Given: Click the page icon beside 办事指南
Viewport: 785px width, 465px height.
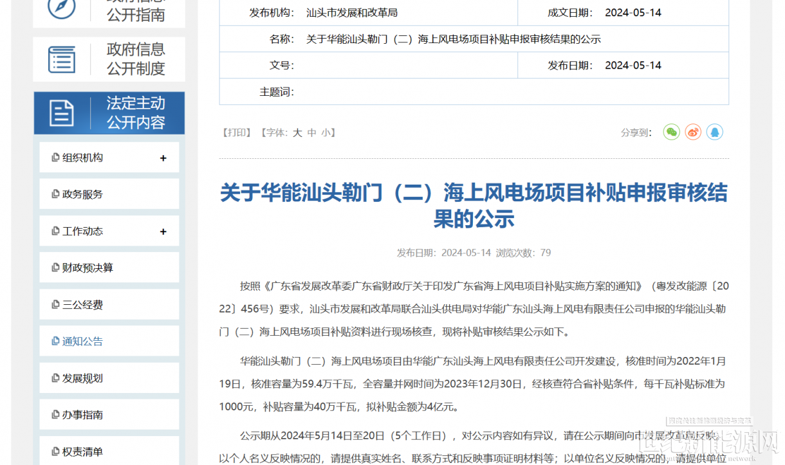Looking at the screenshot, I should tap(55, 415).
